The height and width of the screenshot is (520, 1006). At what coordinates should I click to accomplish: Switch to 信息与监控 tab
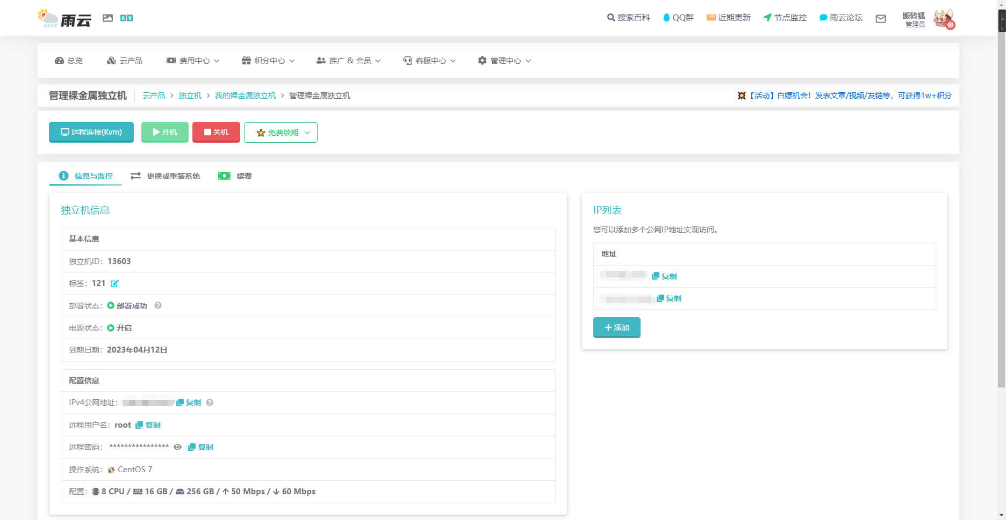point(86,176)
